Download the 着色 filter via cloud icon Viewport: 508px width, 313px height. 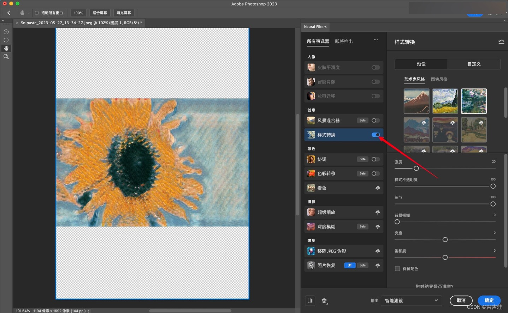(378, 188)
